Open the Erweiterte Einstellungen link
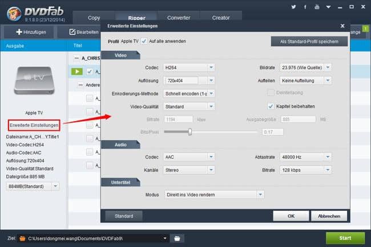This screenshot has width=371, height=247. (x=34, y=125)
